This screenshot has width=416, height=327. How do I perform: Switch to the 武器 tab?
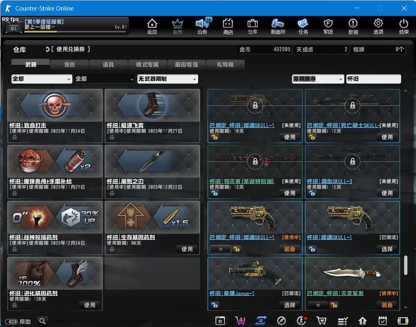30,65
